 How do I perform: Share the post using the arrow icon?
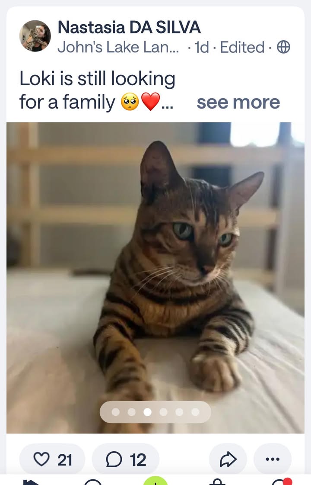pos(228,459)
